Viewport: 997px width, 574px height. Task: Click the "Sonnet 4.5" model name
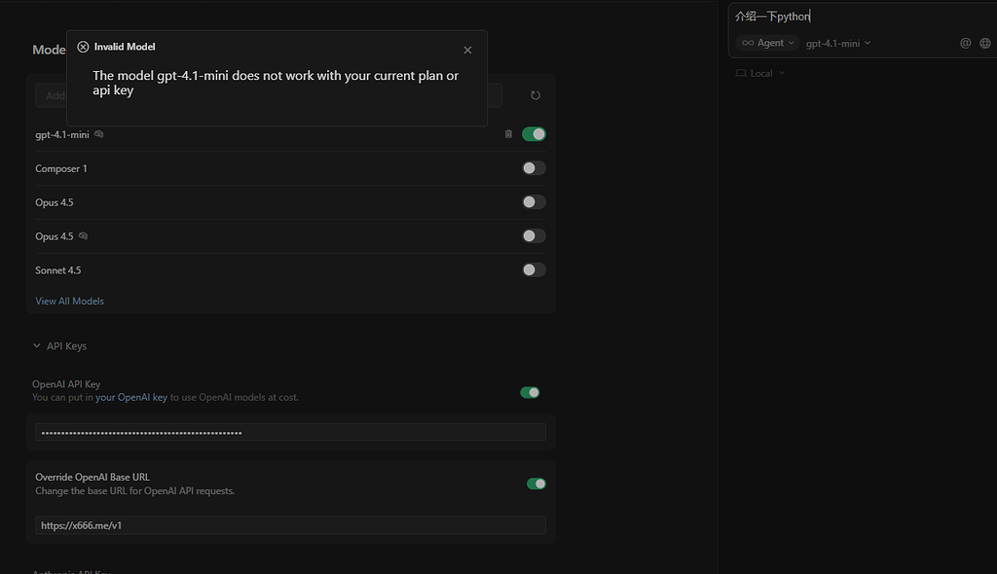(57, 270)
